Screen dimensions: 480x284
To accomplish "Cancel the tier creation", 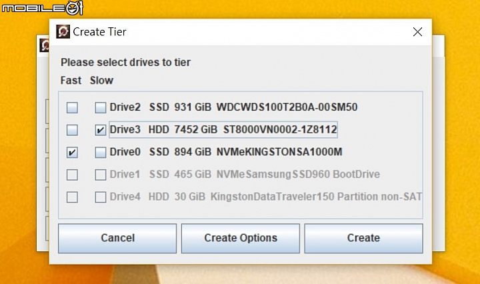I will [117, 238].
